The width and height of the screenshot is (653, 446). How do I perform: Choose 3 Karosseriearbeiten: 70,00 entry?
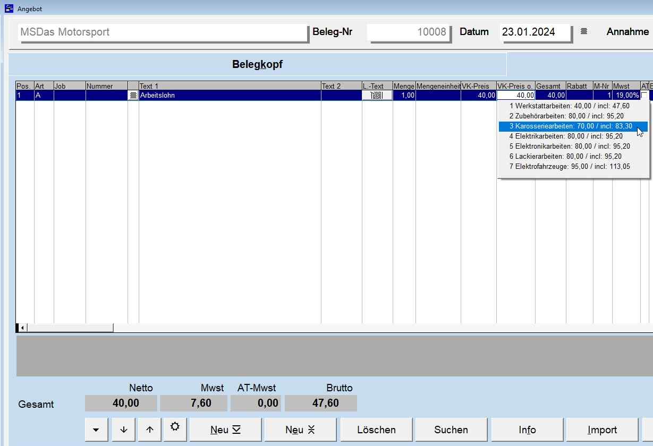click(x=573, y=126)
